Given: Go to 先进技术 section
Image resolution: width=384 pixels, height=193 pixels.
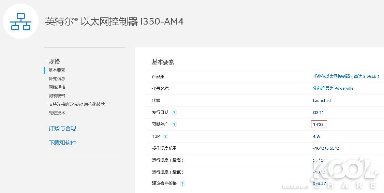Looking at the screenshot, I should (57, 113).
